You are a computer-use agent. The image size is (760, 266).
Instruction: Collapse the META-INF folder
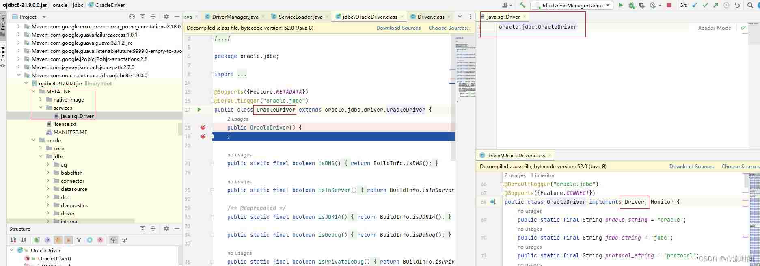point(34,92)
